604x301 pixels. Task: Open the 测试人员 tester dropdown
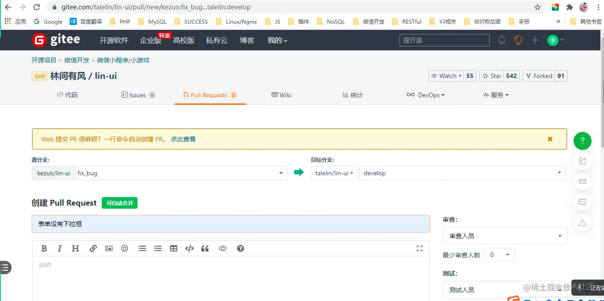point(505,289)
